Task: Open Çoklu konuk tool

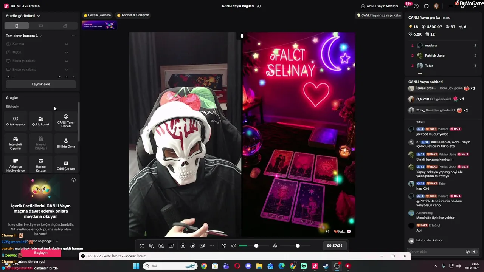Action: [41, 121]
